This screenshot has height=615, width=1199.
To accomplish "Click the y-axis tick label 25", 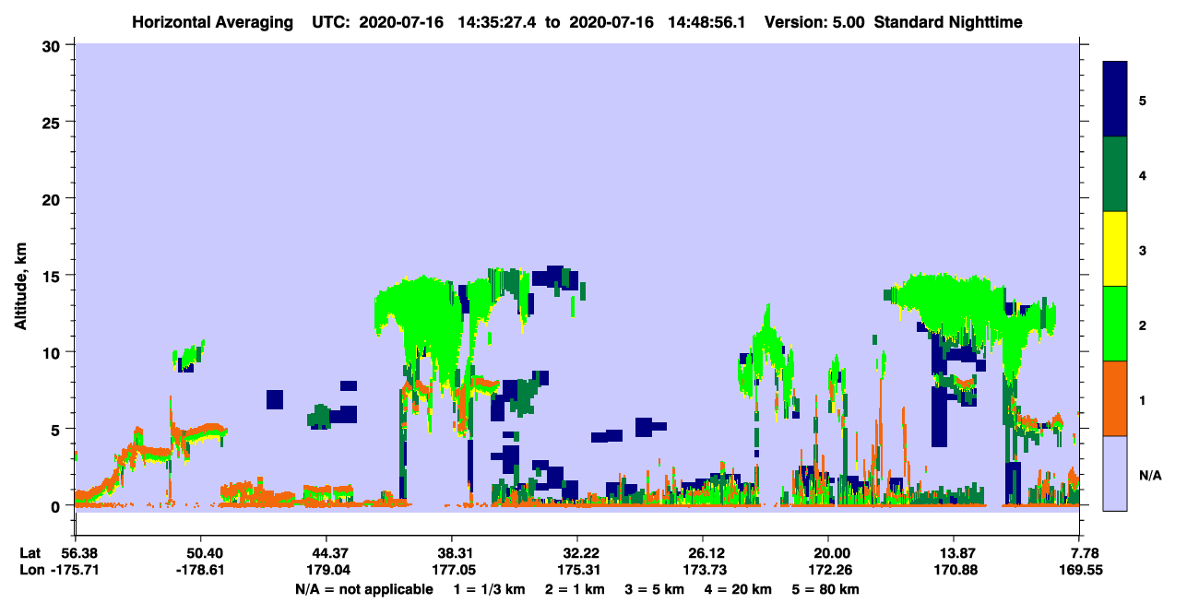I will (53, 122).
